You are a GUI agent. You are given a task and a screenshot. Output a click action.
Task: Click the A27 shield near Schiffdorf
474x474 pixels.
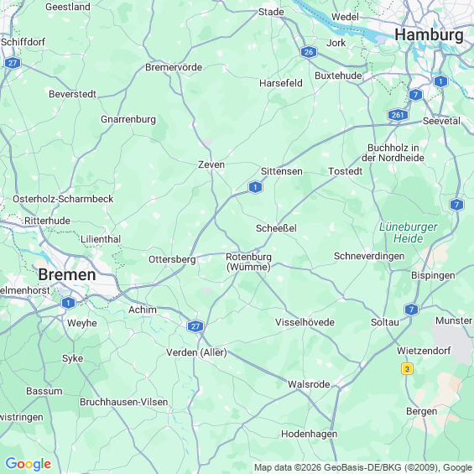point(13,63)
